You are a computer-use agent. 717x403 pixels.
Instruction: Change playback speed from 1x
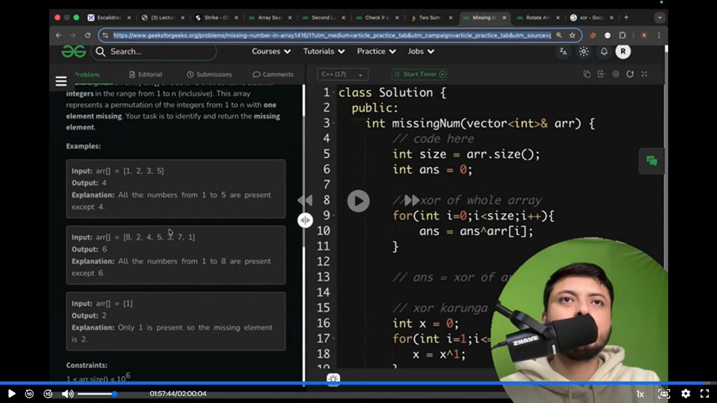[640, 394]
